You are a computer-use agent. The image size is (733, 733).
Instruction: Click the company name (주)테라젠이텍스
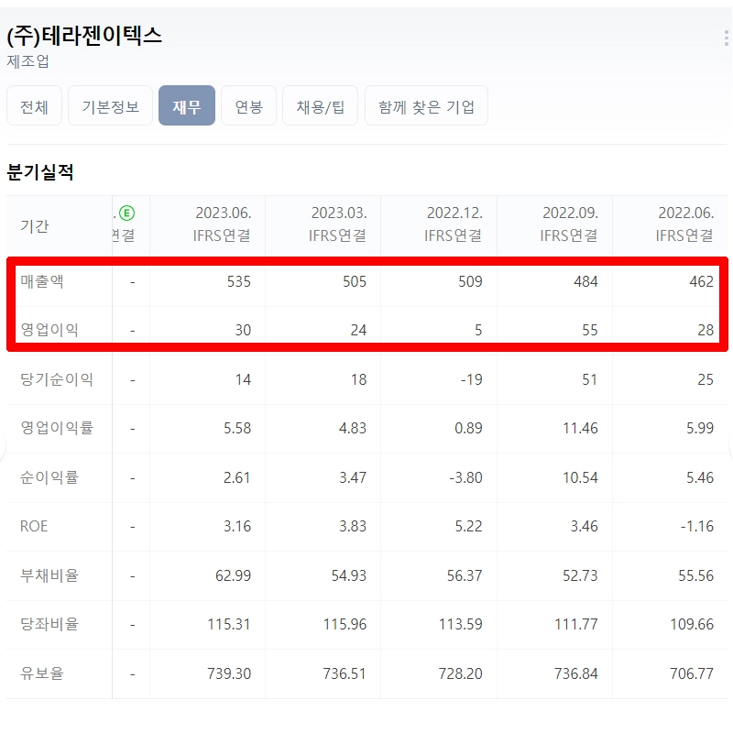(84, 36)
